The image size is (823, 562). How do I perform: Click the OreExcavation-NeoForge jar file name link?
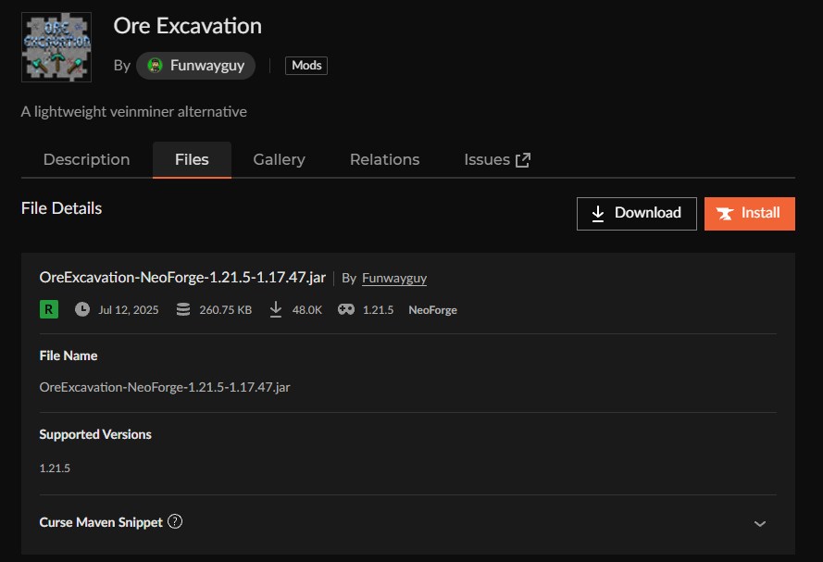click(181, 277)
